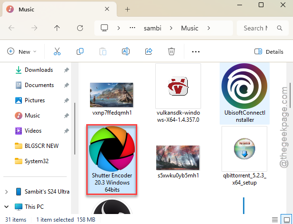
Task: Switch to large thumbnails view layout
Action: [287, 220]
